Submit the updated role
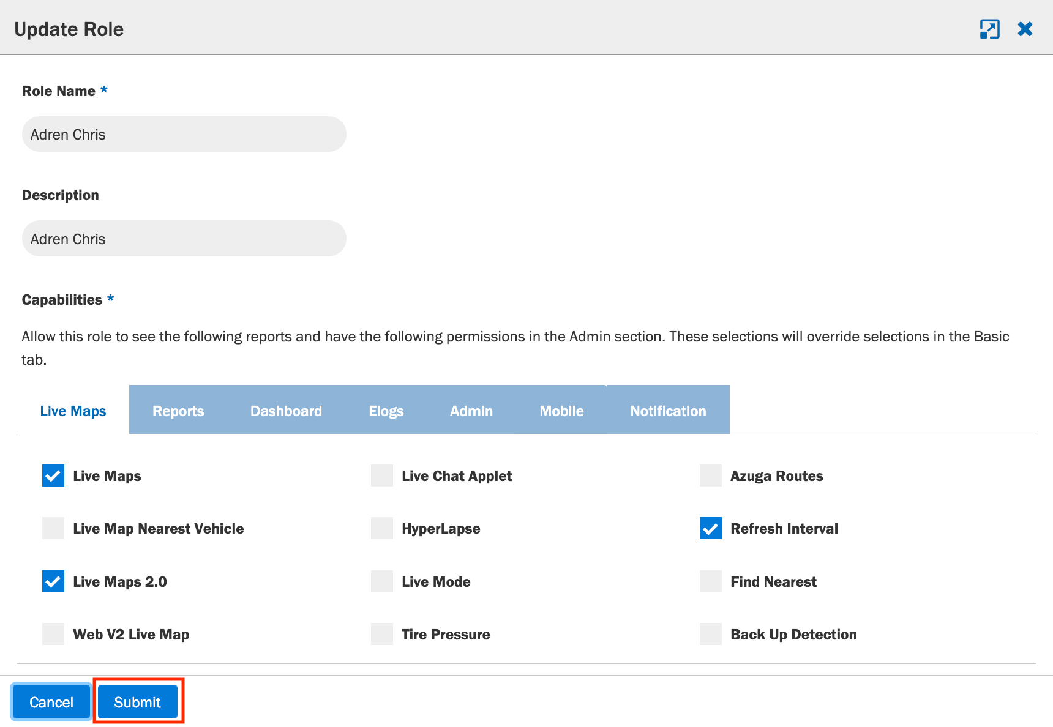This screenshot has width=1053, height=727. tap(138, 702)
